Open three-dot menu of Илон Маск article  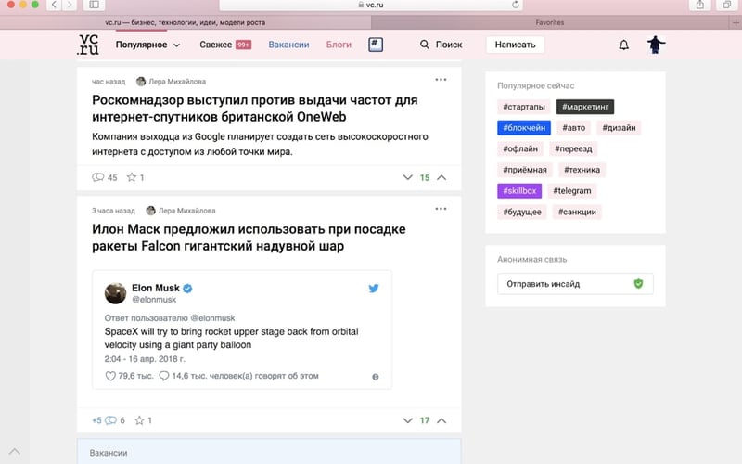[441, 209]
